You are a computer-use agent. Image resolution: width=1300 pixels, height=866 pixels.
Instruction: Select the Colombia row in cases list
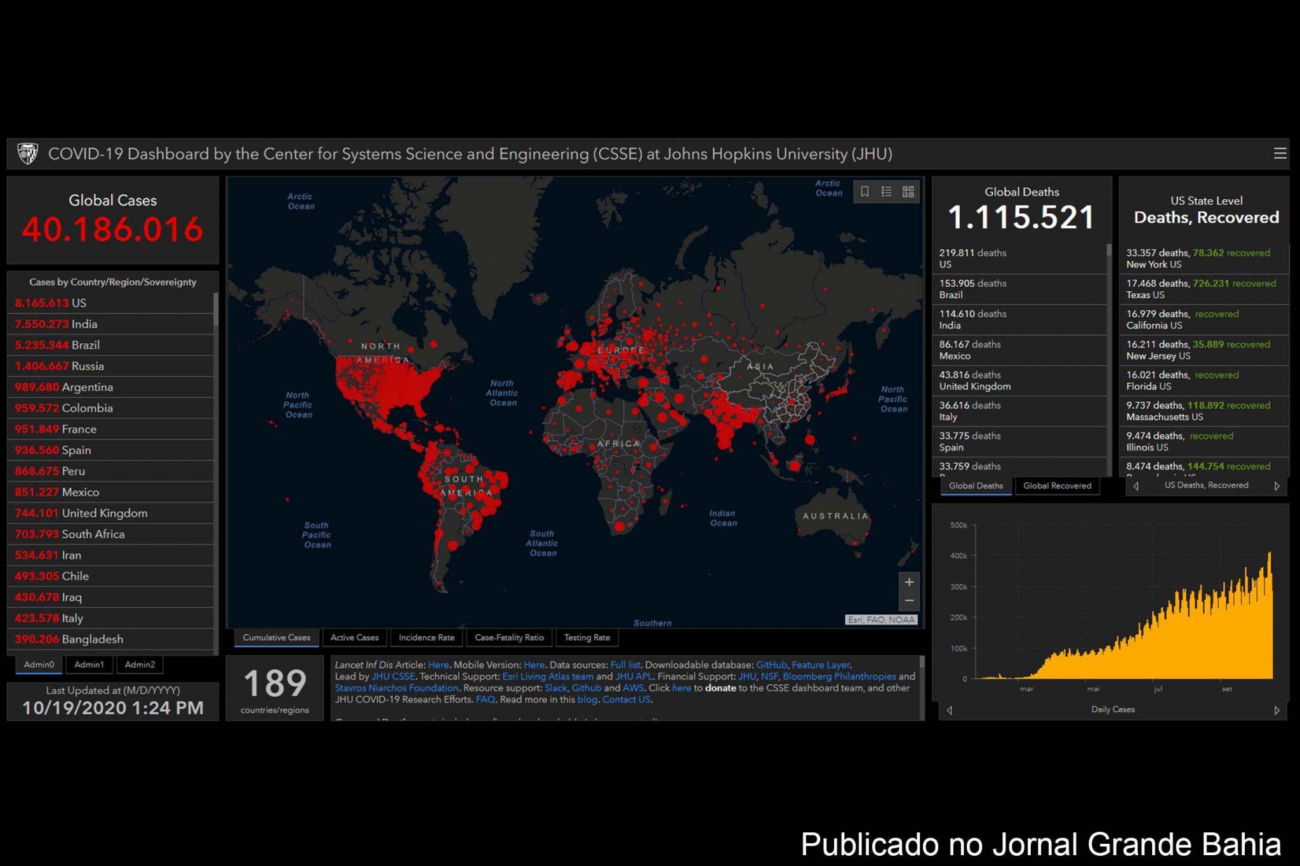point(110,407)
